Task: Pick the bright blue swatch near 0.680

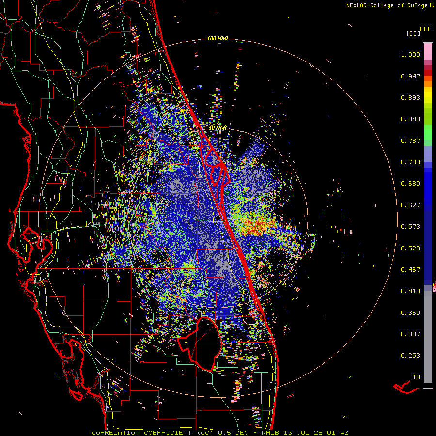Action: point(428,187)
